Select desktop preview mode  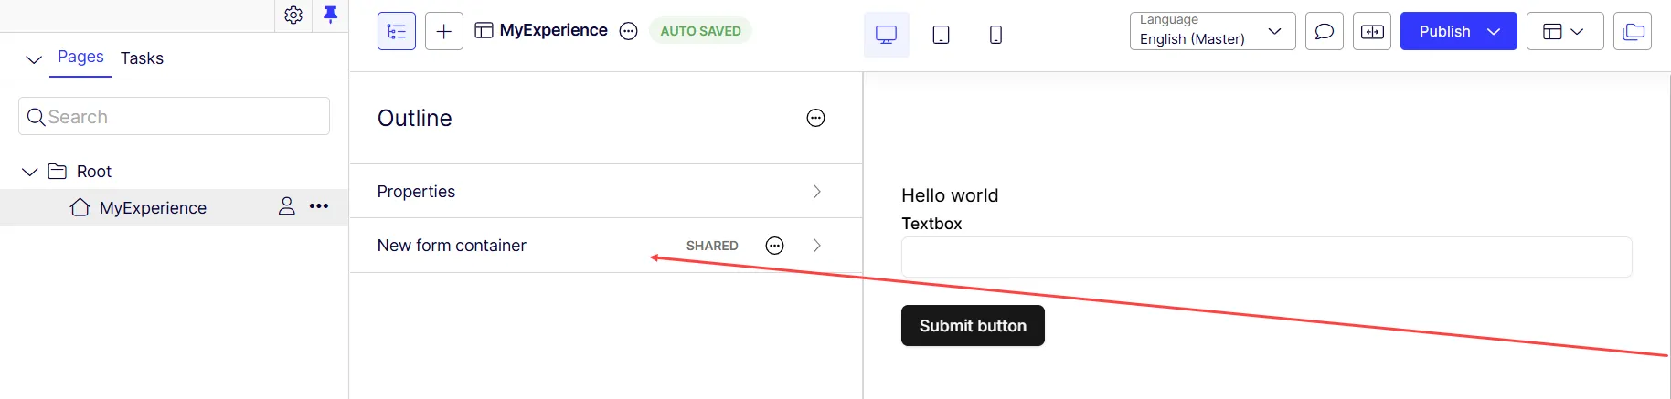click(887, 35)
